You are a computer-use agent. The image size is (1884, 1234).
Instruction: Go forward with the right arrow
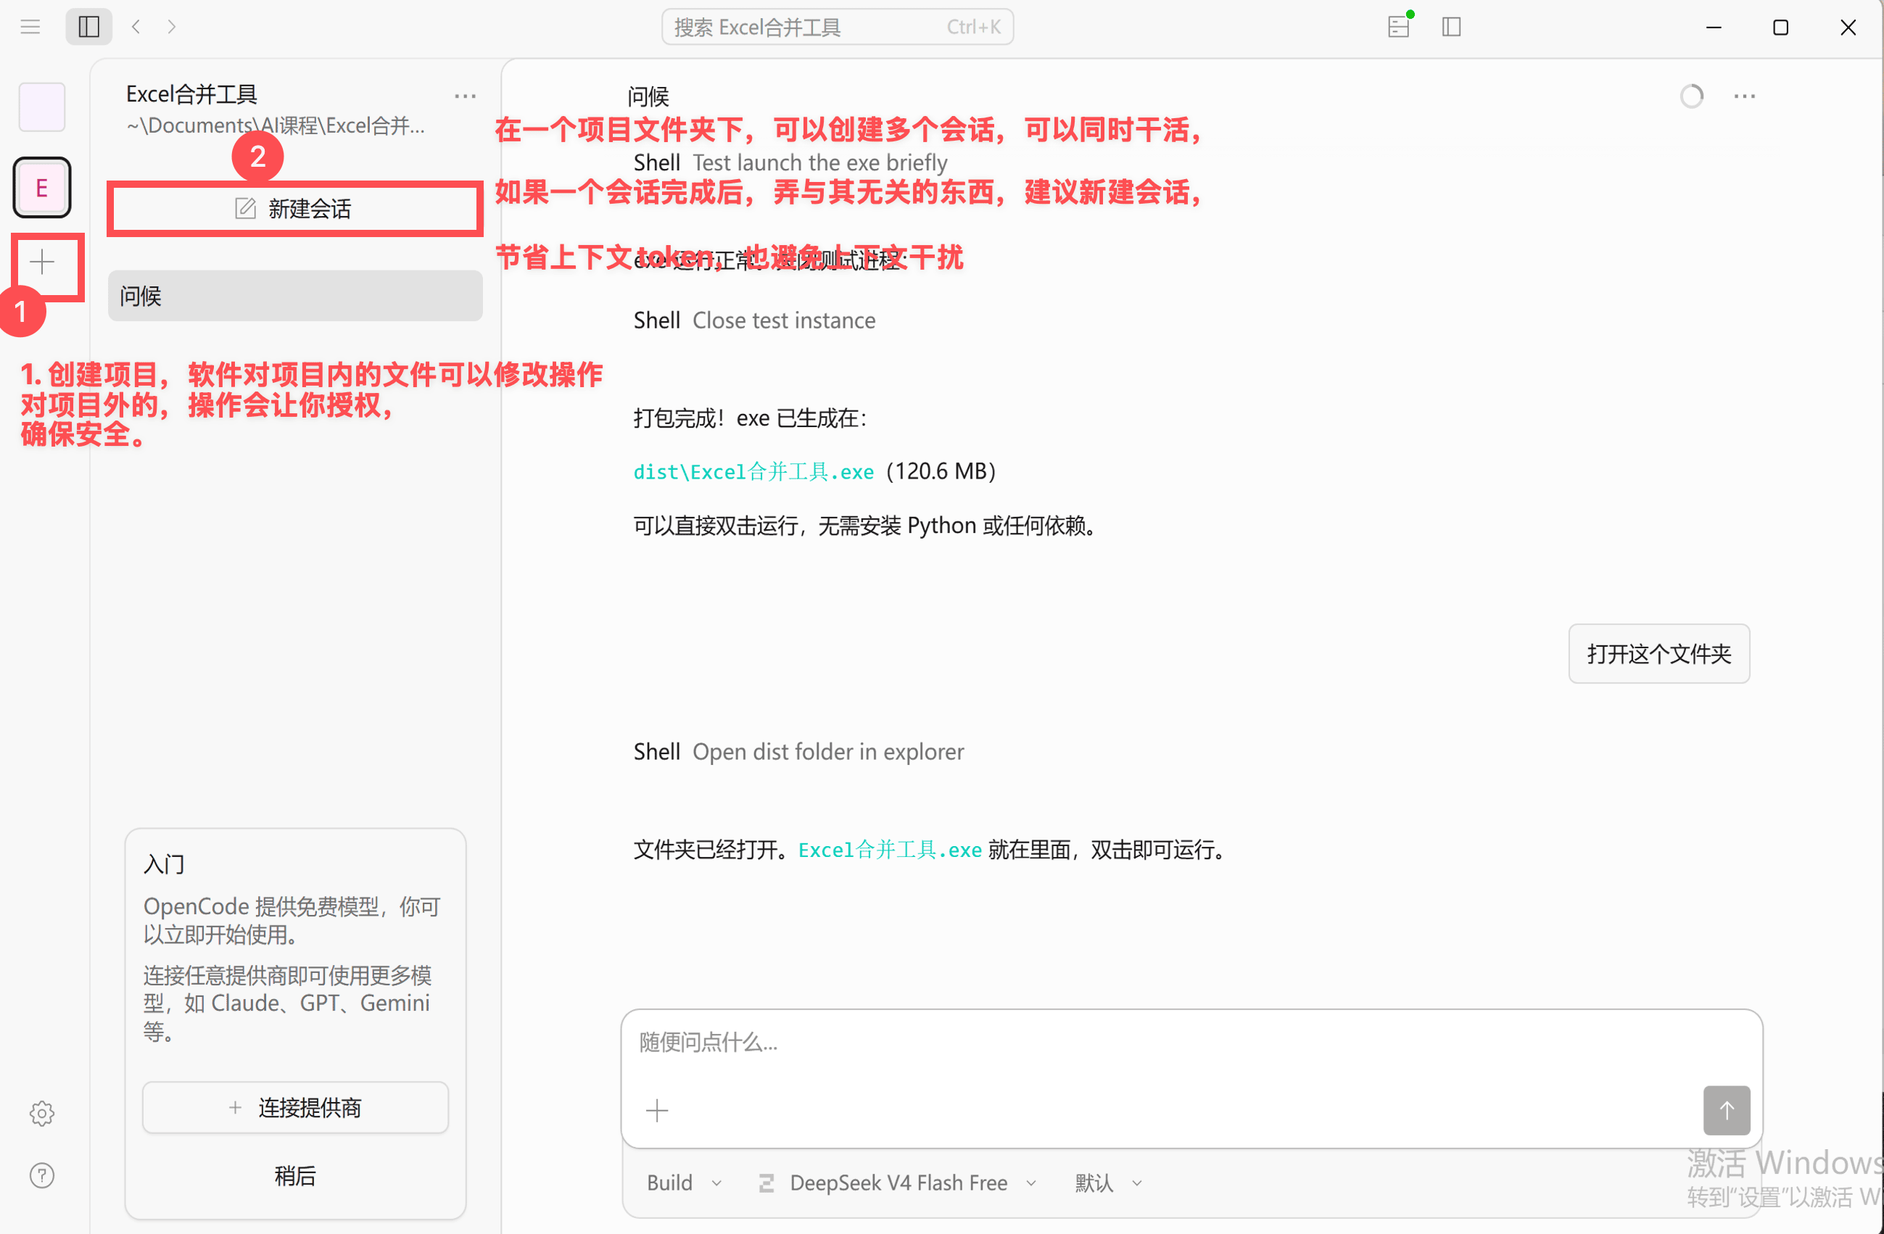[x=172, y=27]
